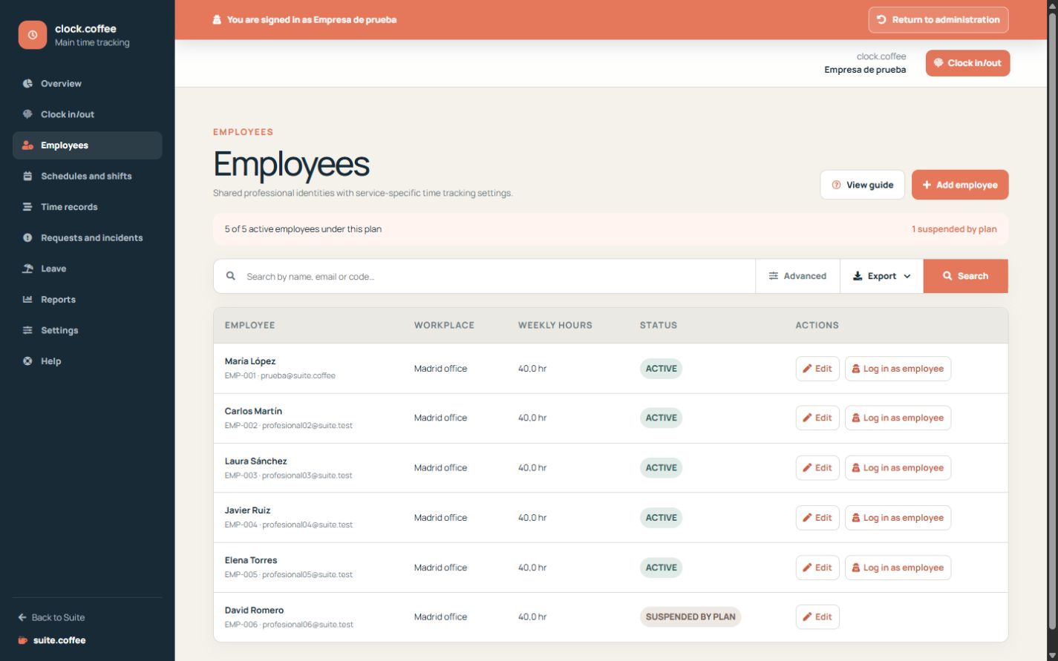Viewport: 1058px width, 661px height.
Task: Click '5 of 5 active employees under this plan'
Action: coord(303,229)
